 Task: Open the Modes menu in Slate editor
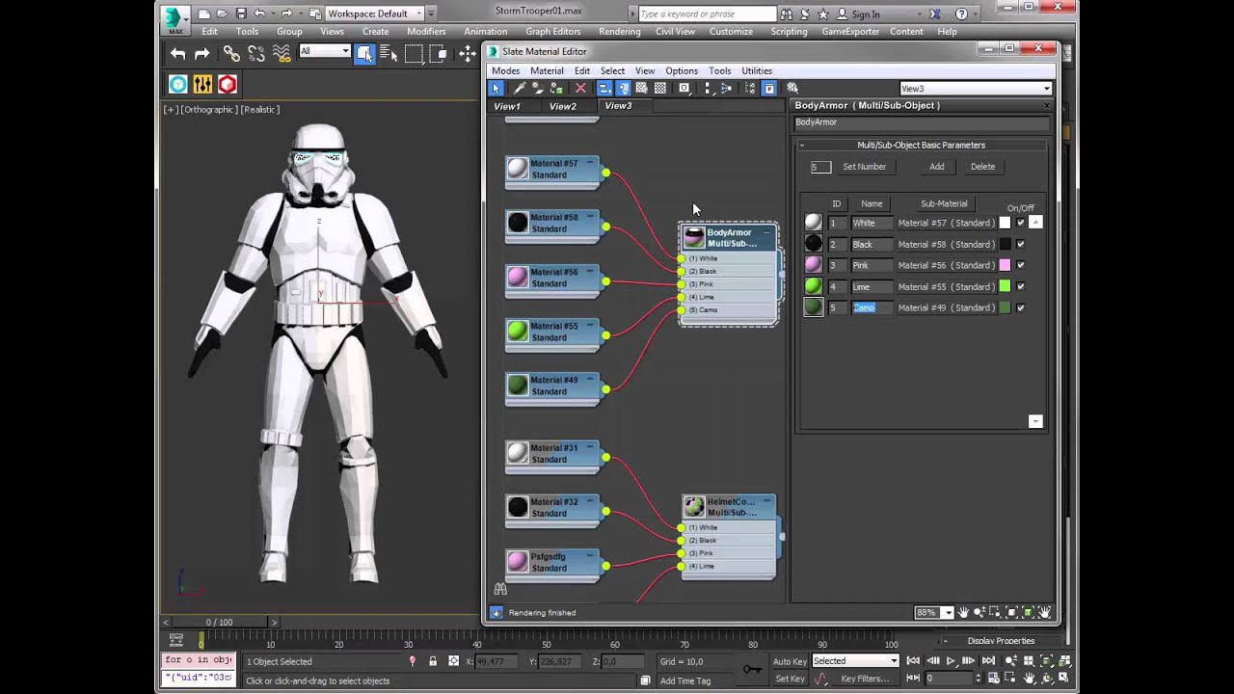(x=505, y=70)
